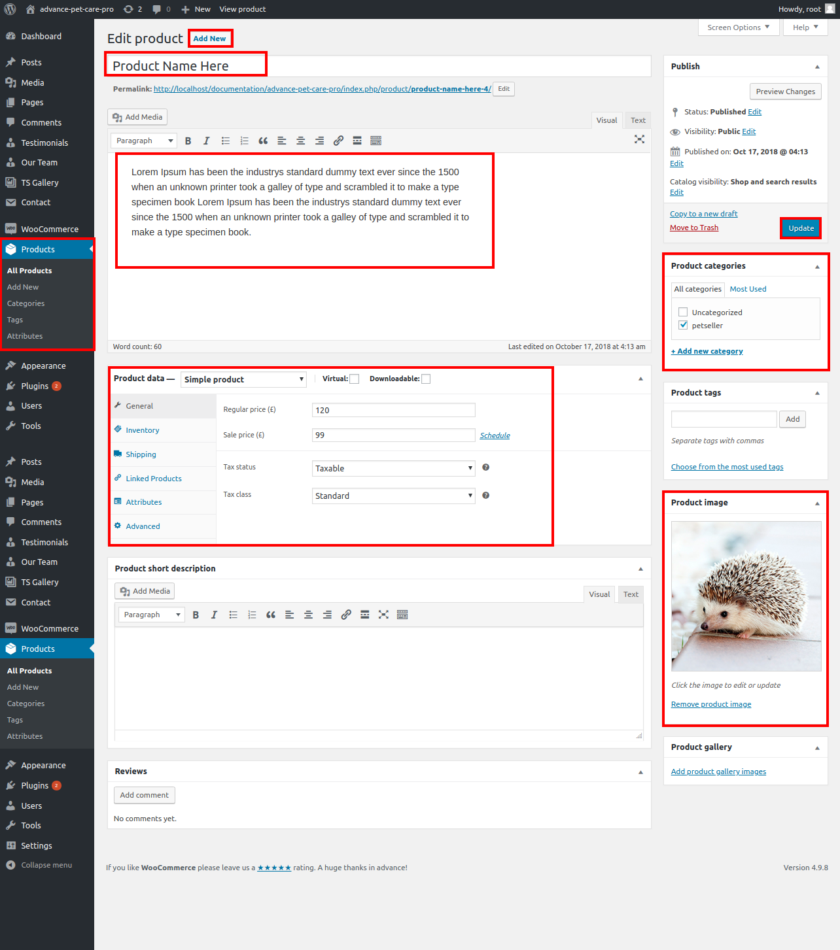Click bulleted list icon in main editor
The height and width of the screenshot is (950, 840).
tap(226, 141)
